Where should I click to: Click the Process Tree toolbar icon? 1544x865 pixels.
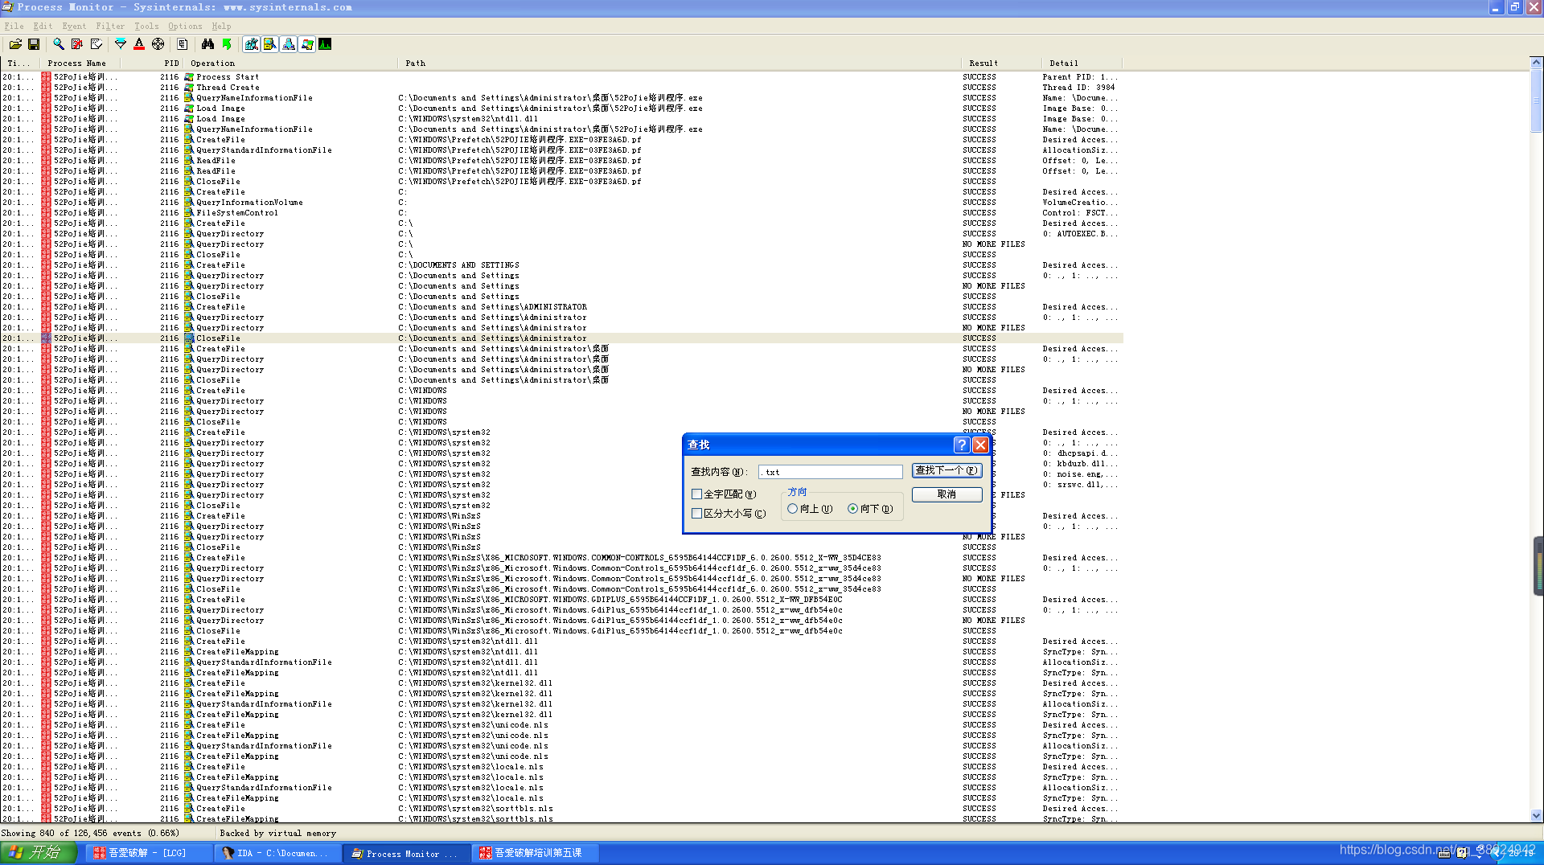(183, 44)
